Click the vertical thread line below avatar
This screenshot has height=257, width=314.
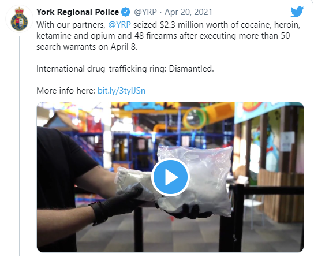click(x=20, y=146)
